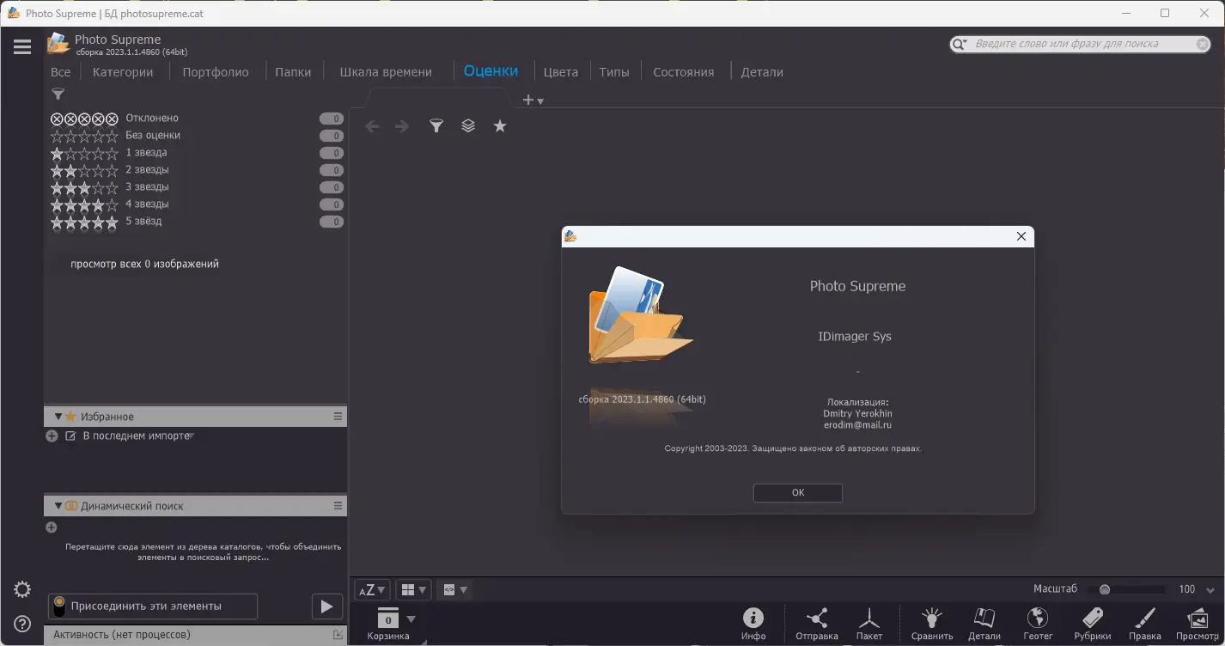1225x646 pixels.
Task: Click the plus icon beside В последнем импорте
Action: [52, 436]
